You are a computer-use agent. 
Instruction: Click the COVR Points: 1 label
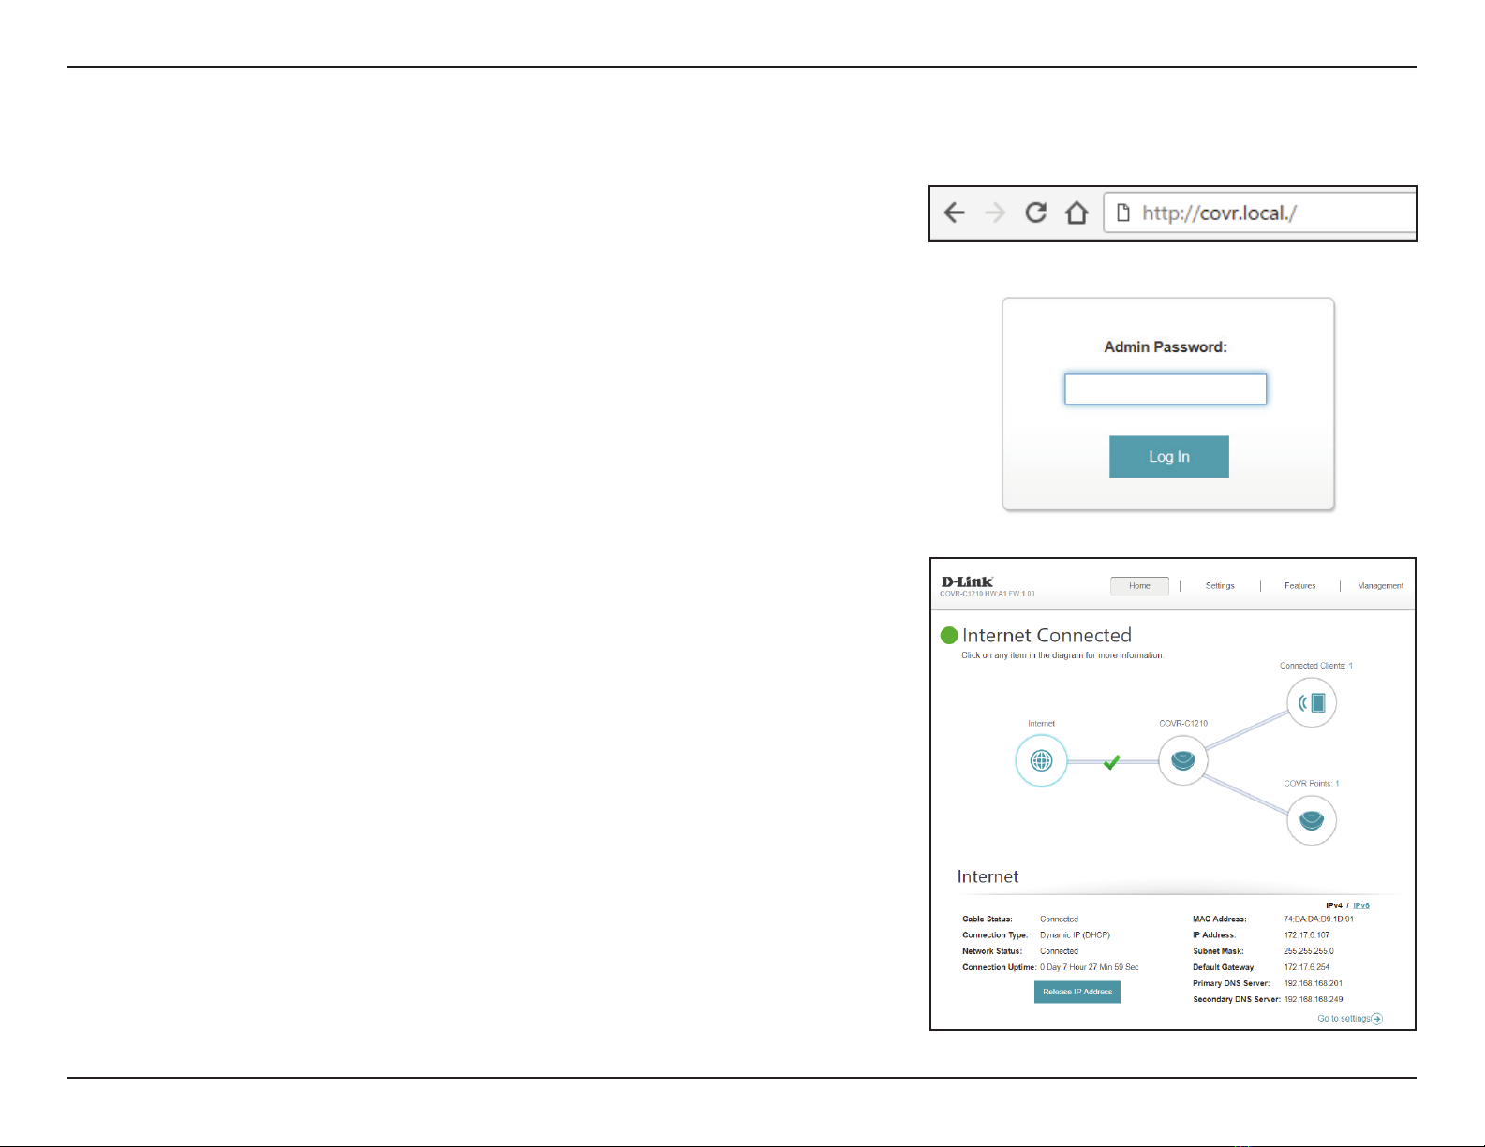pyautogui.click(x=1311, y=784)
